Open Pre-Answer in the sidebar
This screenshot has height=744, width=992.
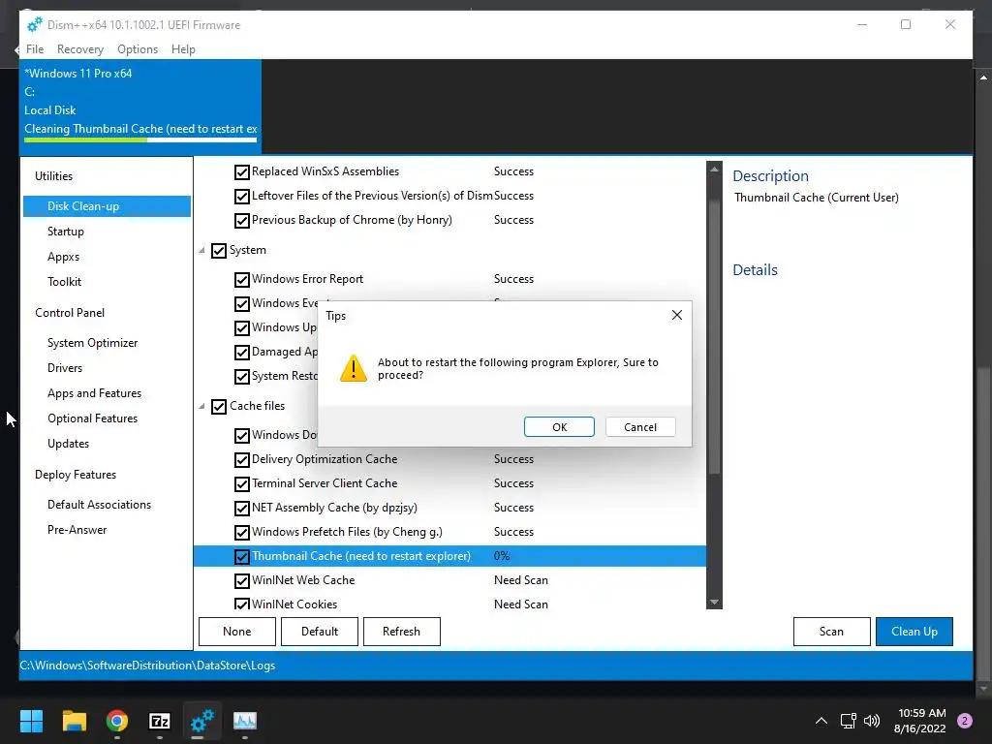pos(77,530)
